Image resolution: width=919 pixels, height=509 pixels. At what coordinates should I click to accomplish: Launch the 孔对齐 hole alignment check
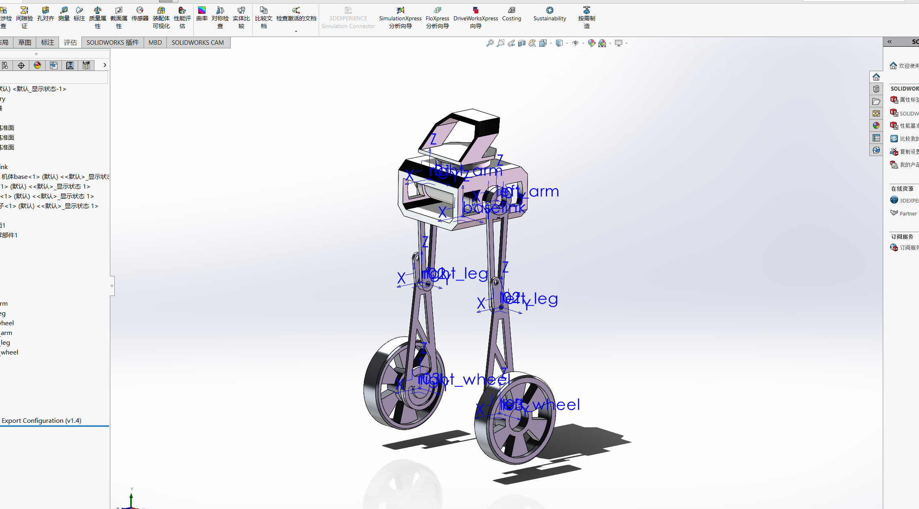(x=46, y=14)
